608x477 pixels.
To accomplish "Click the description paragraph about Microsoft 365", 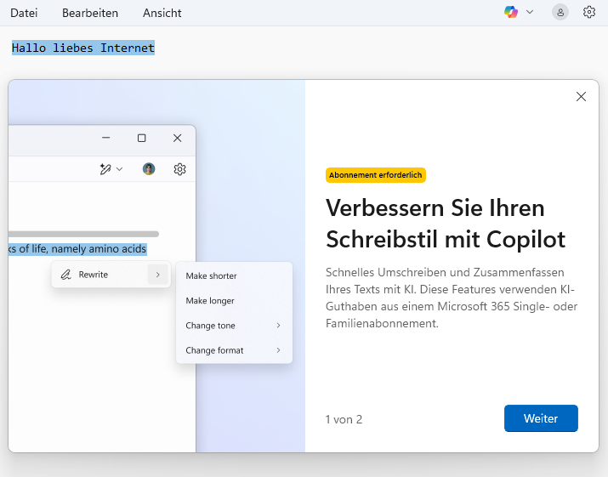I will (x=452, y=298).
